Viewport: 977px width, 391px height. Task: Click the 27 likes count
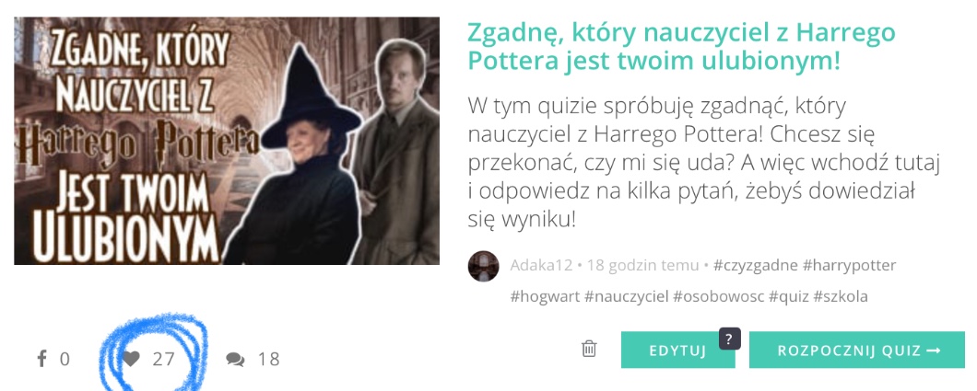tap(163, 360)
